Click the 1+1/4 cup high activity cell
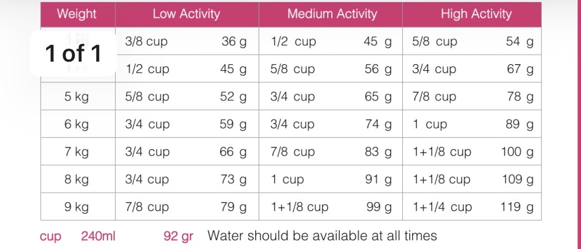Viewport: 581px width, 249px height. click(x=442, y=207)
